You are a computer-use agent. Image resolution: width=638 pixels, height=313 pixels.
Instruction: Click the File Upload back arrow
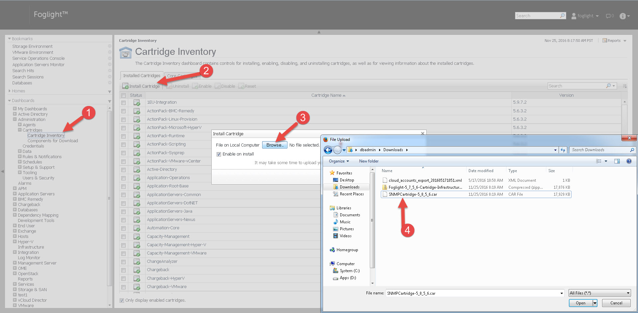click(328, 150)
